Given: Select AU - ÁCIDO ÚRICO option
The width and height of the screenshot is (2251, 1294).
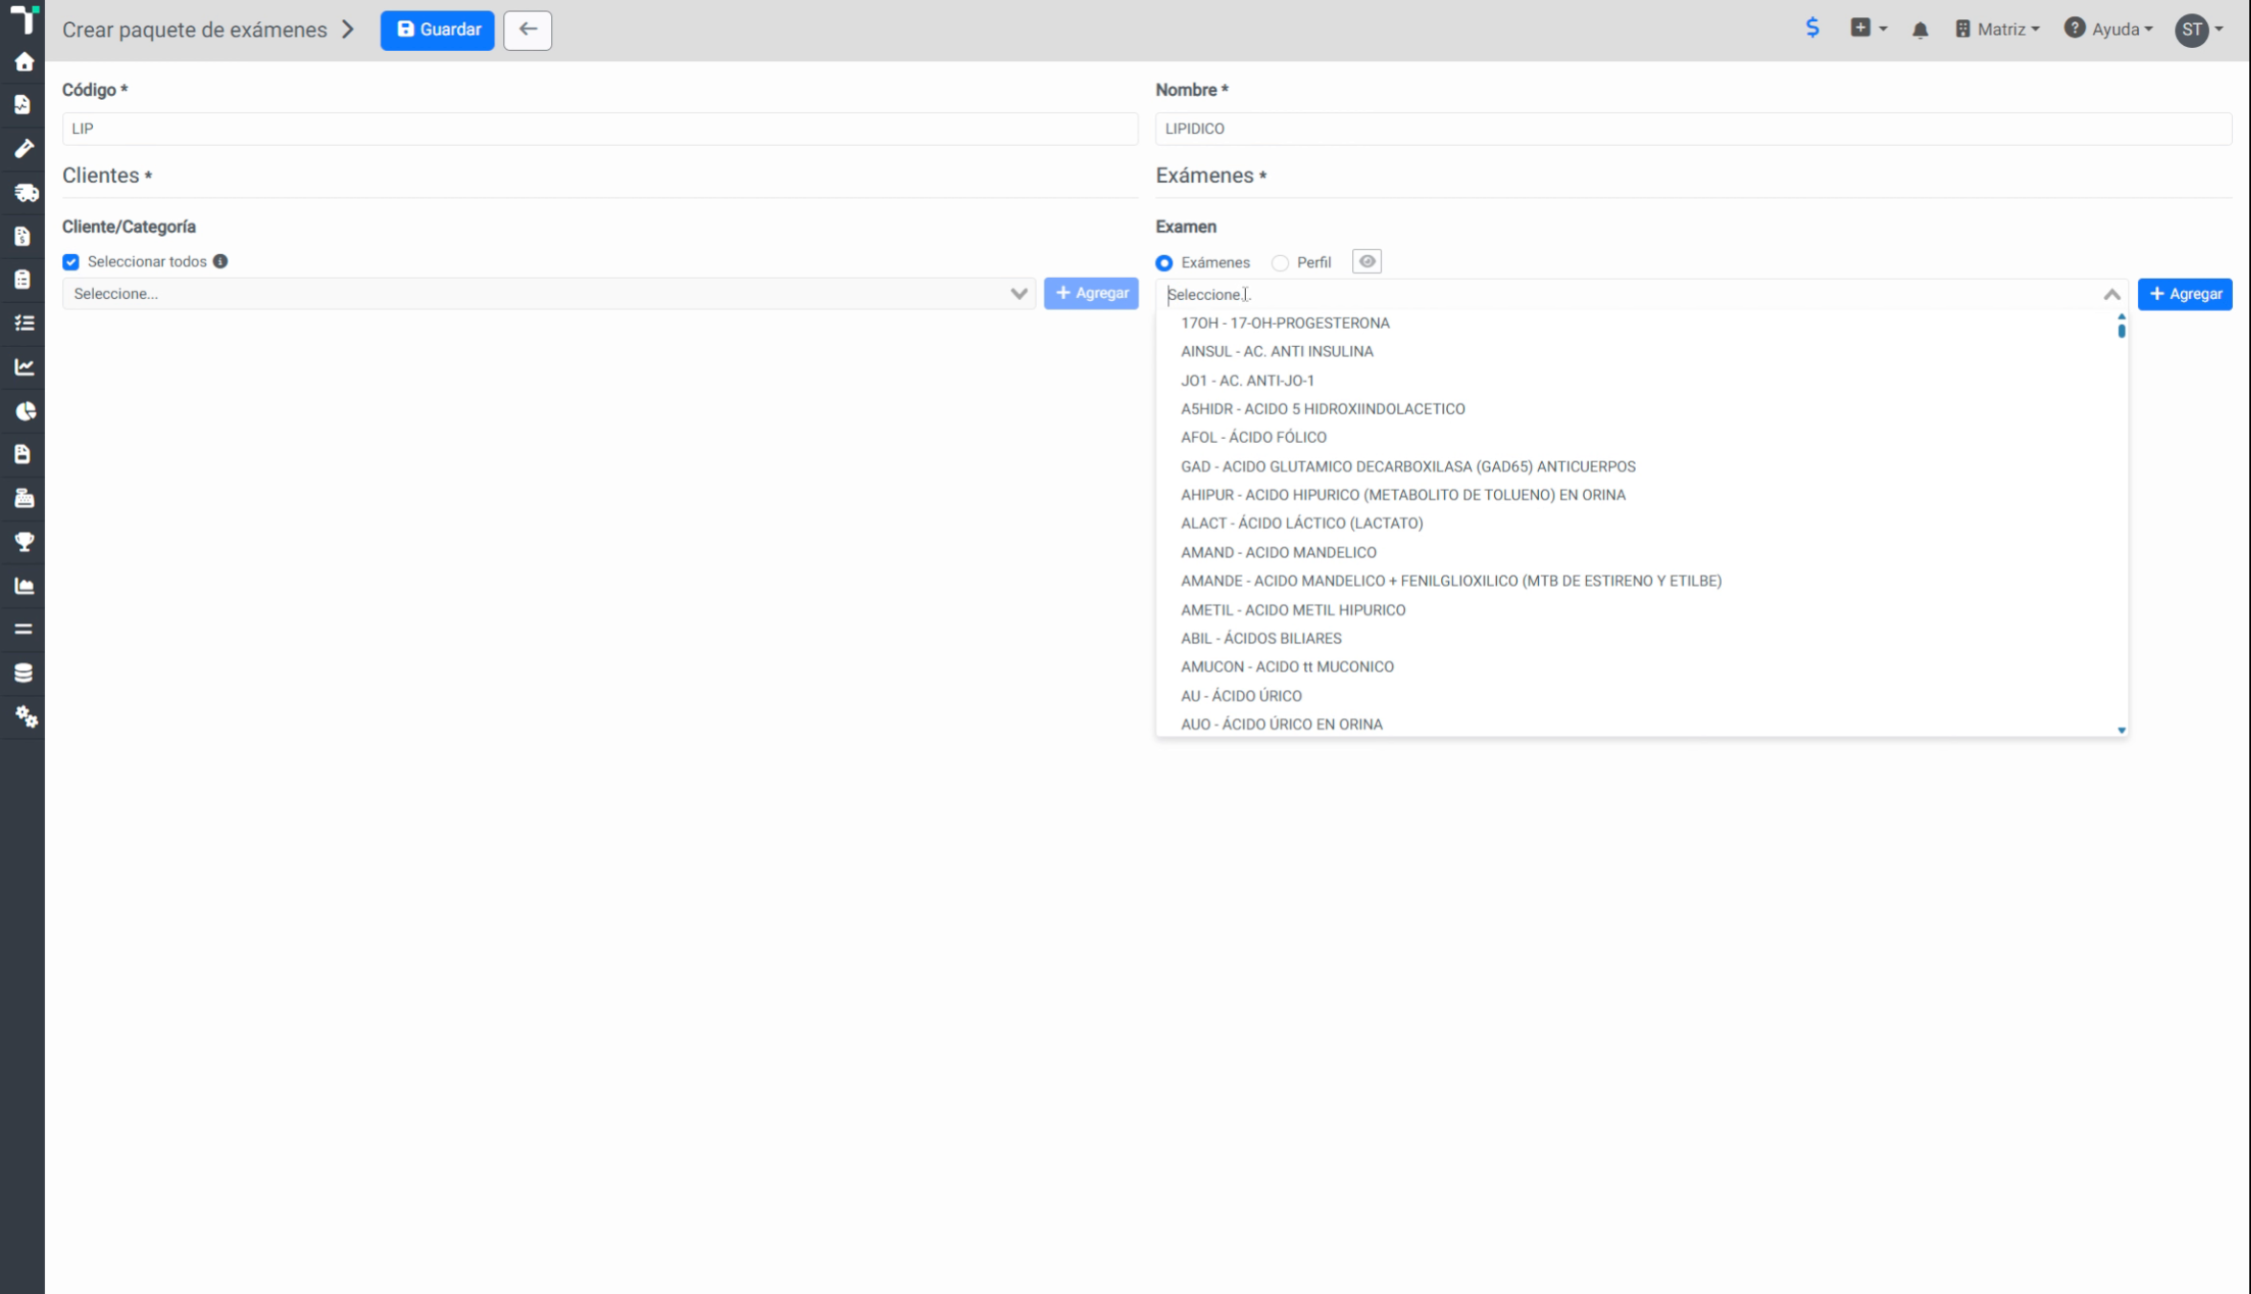Looking at the screenshot, I should [1241, 696].
